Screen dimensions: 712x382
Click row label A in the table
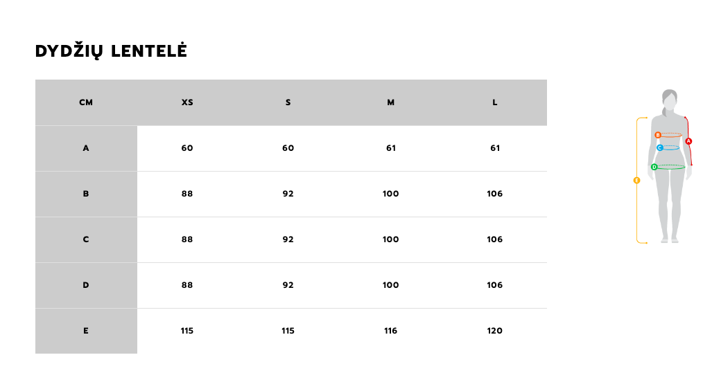click(86, 148)
